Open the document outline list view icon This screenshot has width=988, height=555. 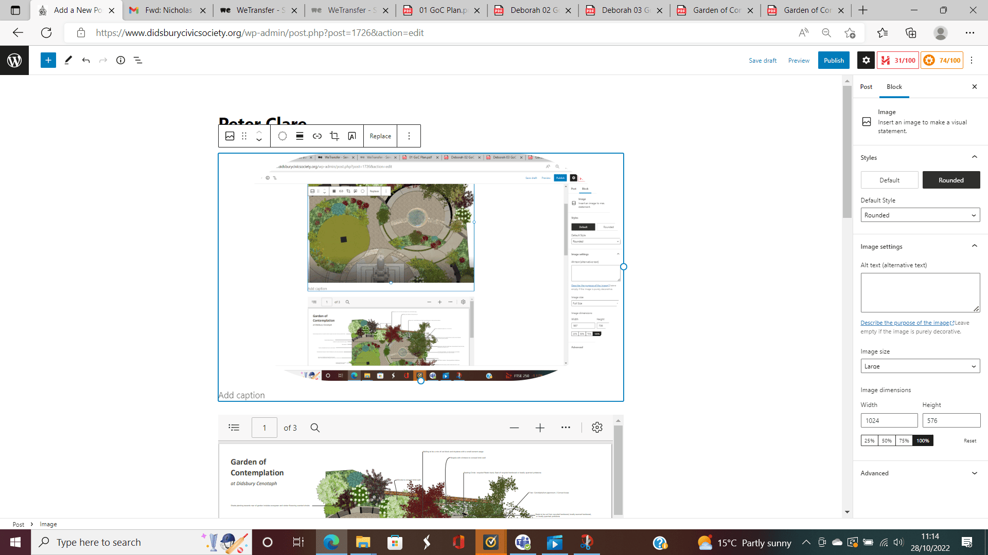(138, 60)
